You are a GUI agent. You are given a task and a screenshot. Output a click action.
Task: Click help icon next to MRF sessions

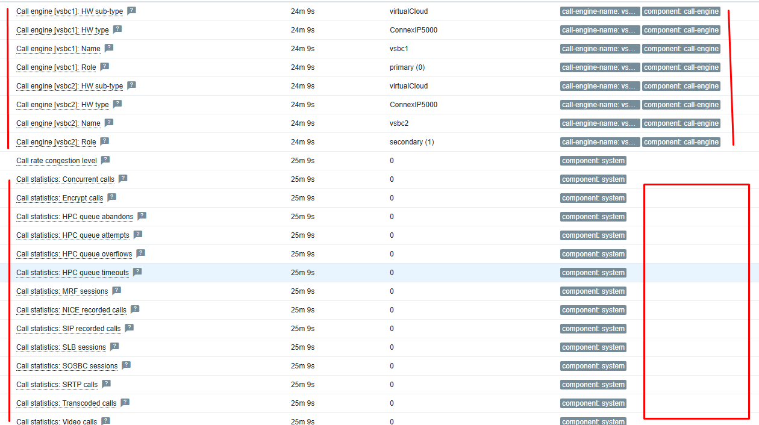tap(116, 291)
